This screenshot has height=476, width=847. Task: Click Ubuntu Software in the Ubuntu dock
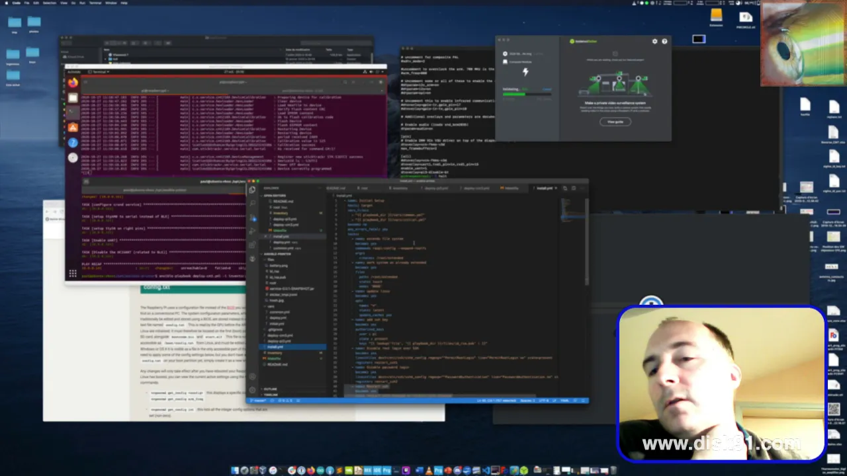pyautogui.click(x=73, y=128)
